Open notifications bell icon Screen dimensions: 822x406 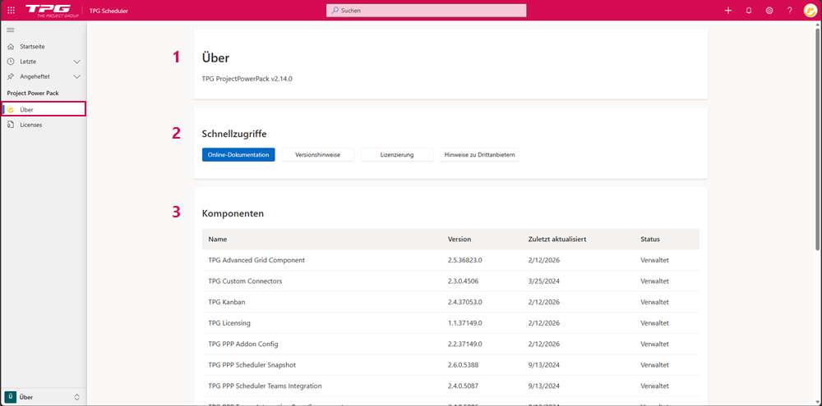click(748, 11)
